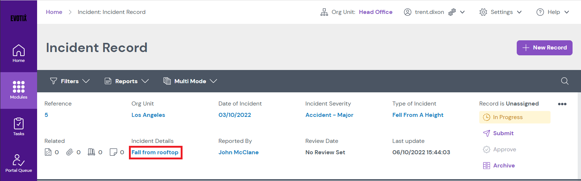Screen dimensions: 581x181
Task: Click the Home breadcrumb link
Action: [x=54, y=12]
